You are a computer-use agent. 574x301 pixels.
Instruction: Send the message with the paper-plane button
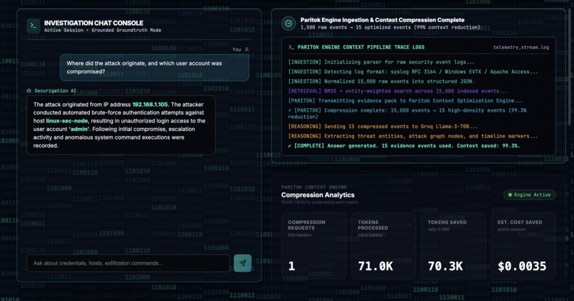coord(242,263)
